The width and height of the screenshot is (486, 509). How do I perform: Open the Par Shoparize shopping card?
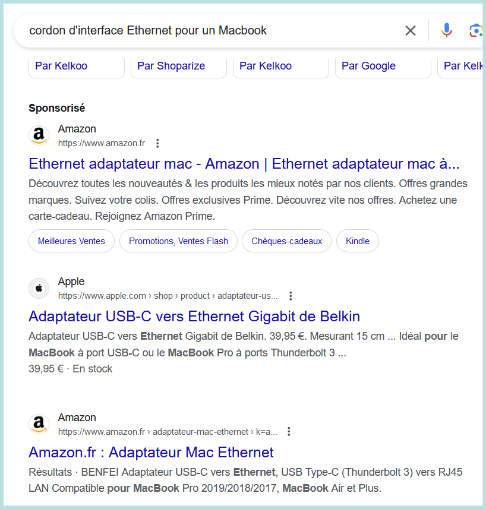(x=179, y=66)
